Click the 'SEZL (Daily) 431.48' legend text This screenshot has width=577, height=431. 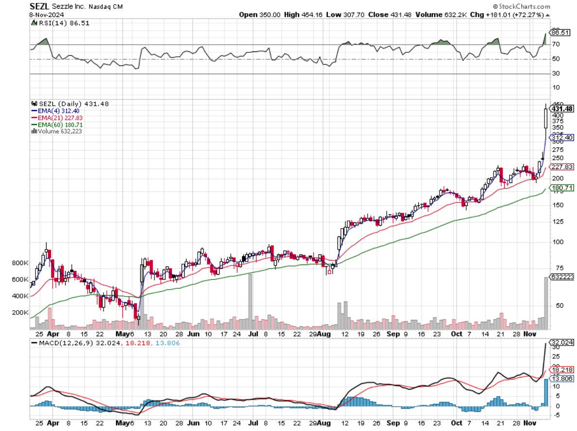[x=74, y=104]
